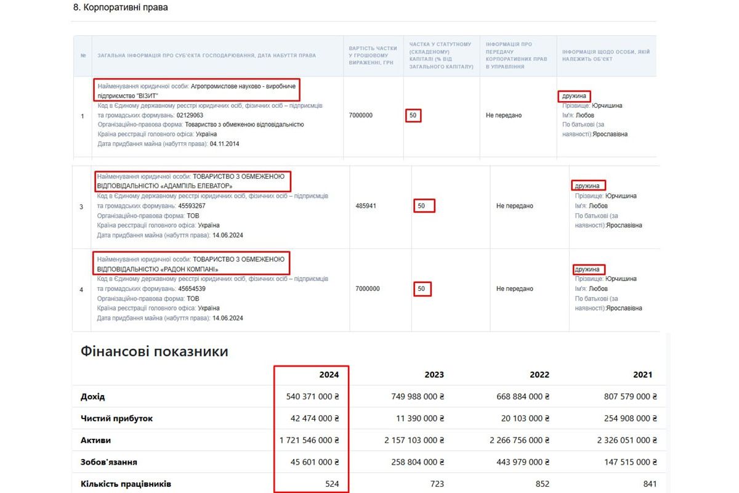Viewport: 739px width, 493px height.
Task: Select the "Частка у статутному капіталі" column header
Action: (440, 55)
